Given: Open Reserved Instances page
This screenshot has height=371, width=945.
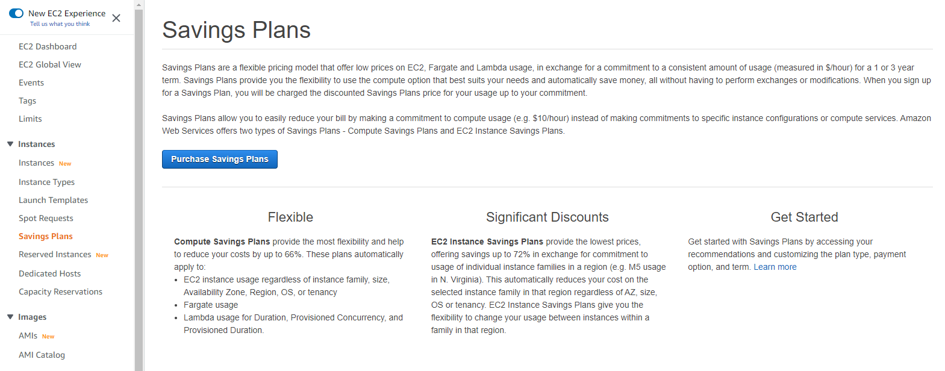Looking at the screenshot, I should tap(55, 254).
